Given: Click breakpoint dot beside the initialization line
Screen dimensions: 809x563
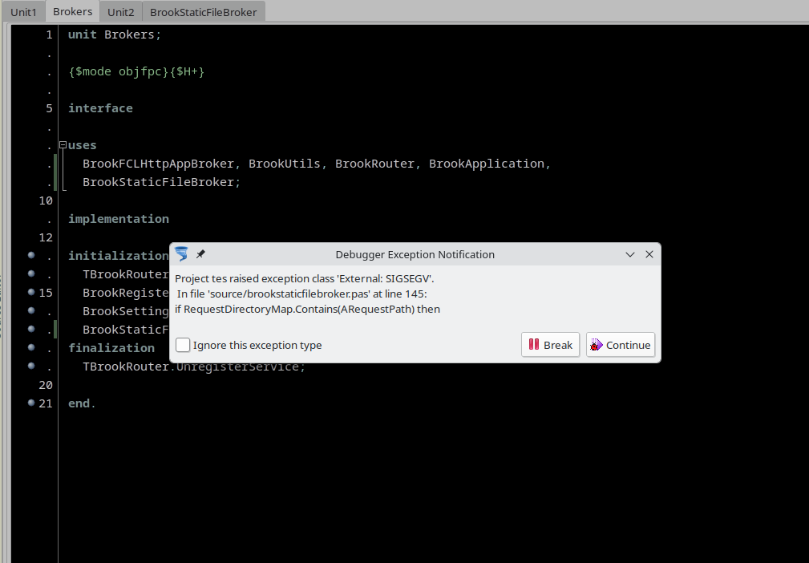Looking at the screenshot, I should coord(31,256).
